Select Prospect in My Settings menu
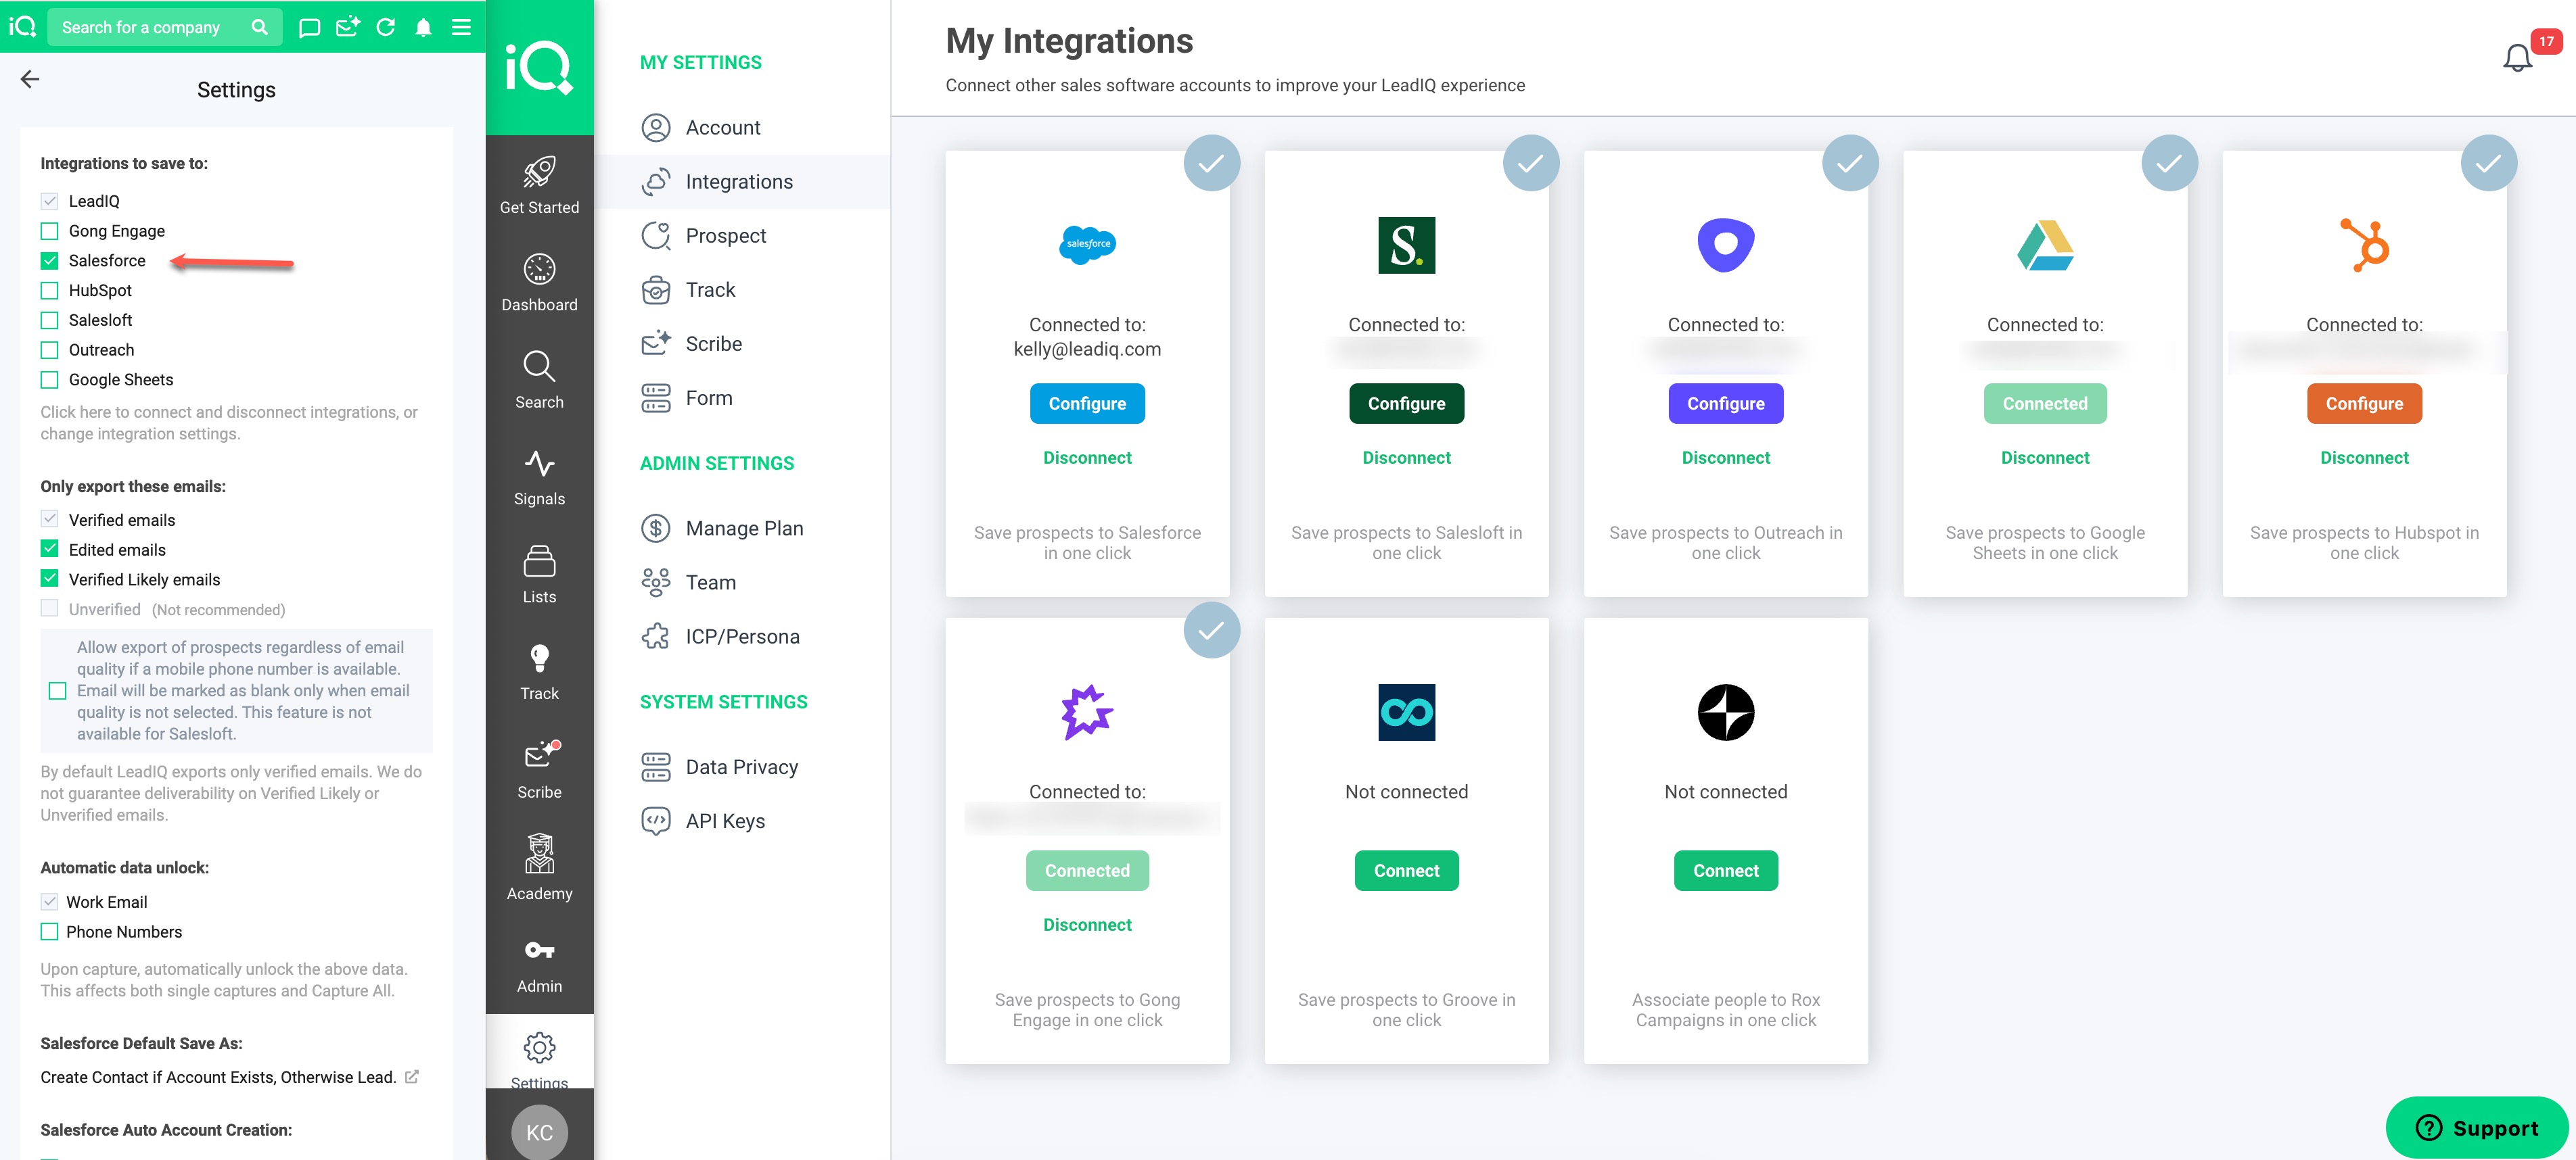Image resolution: width=2576 pixels, height=1160 pixels. pyautogui.click(x=725, y=236)
